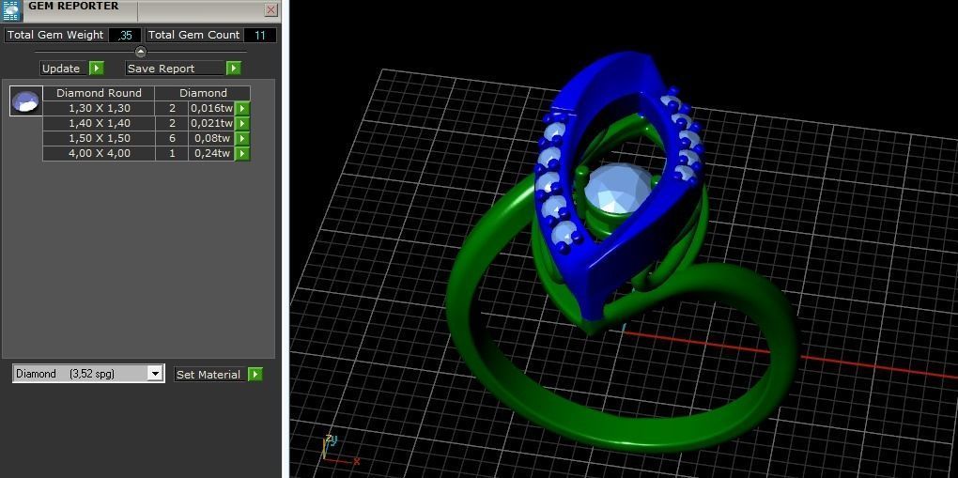Click the 0,24tw weight cell
The width and height of the screenshot is (958, 478).
pos(211,153)
